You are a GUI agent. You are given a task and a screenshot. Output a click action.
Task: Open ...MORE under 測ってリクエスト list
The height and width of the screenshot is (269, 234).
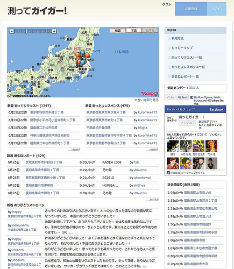point(74,150)
